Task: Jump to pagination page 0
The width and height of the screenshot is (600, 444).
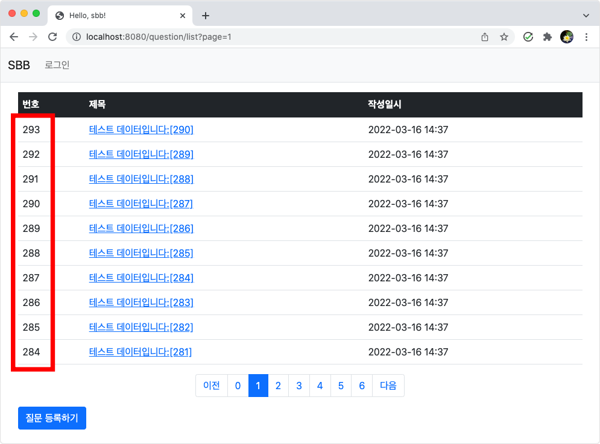Action: [238, 386]
